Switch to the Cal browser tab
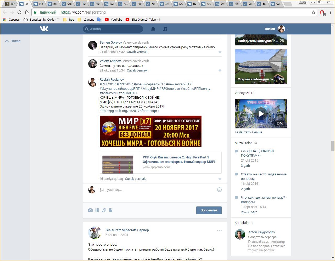The image size is (335, 261). pyautogui.click(x=276, y=4)
